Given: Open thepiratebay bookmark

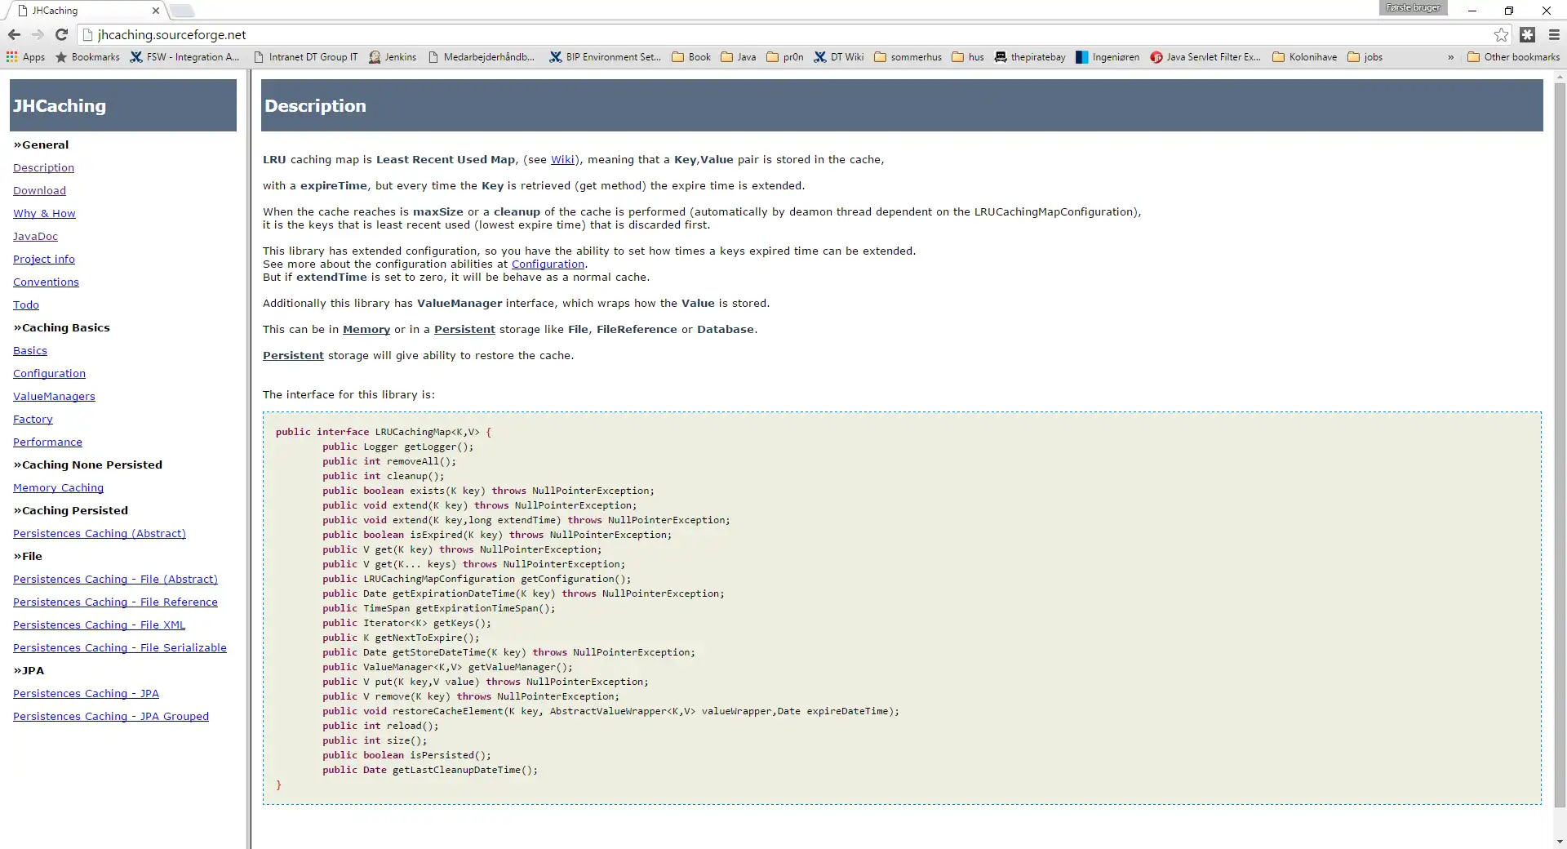Looking at the screenshot, I should 1030,57.
